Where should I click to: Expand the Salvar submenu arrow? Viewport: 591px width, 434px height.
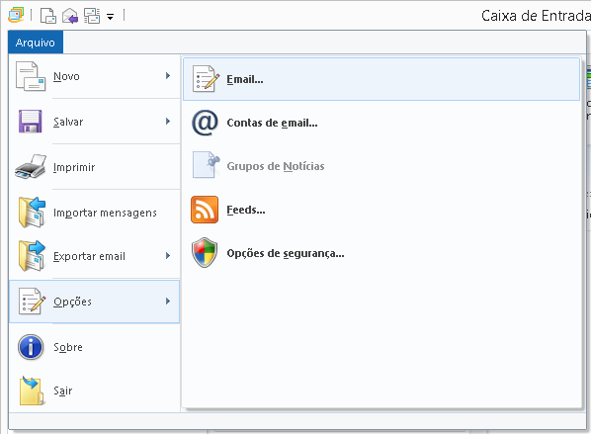[168, 121]
